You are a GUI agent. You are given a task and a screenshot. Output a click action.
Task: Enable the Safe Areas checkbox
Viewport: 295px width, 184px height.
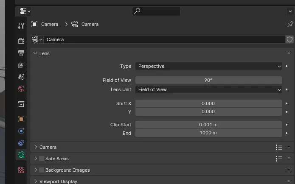[42, 159]
